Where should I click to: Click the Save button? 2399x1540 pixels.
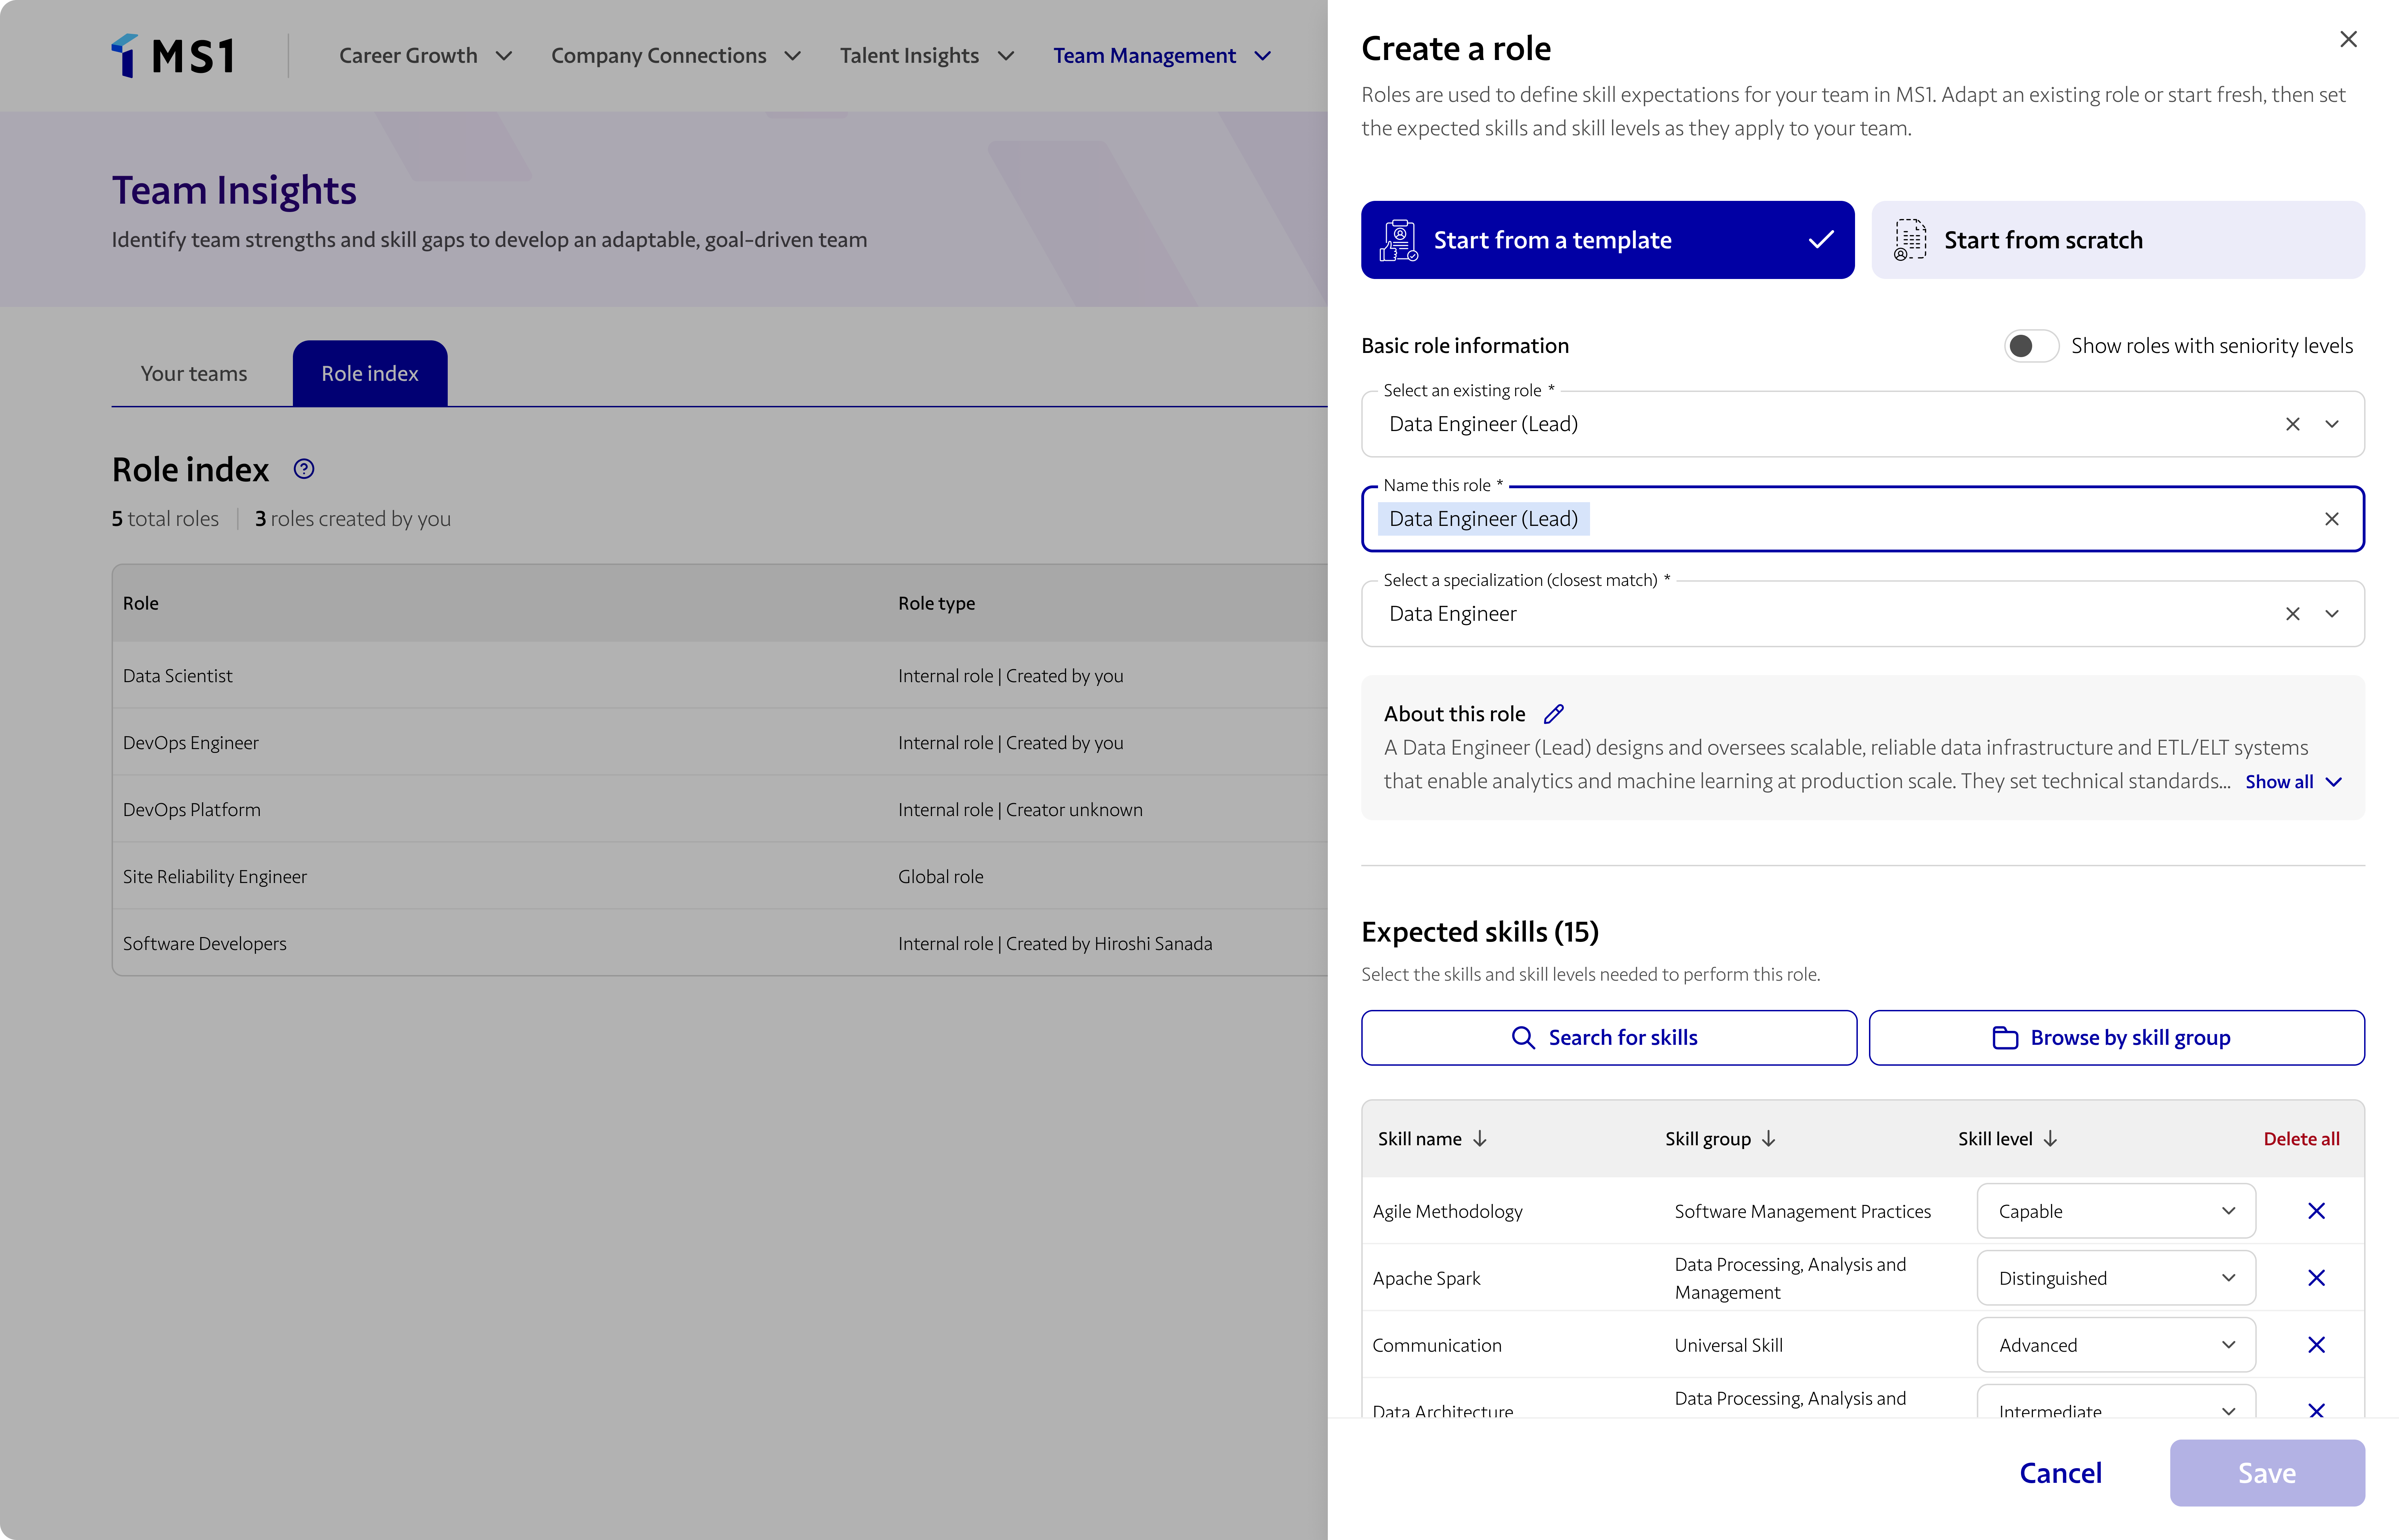2267,1473
